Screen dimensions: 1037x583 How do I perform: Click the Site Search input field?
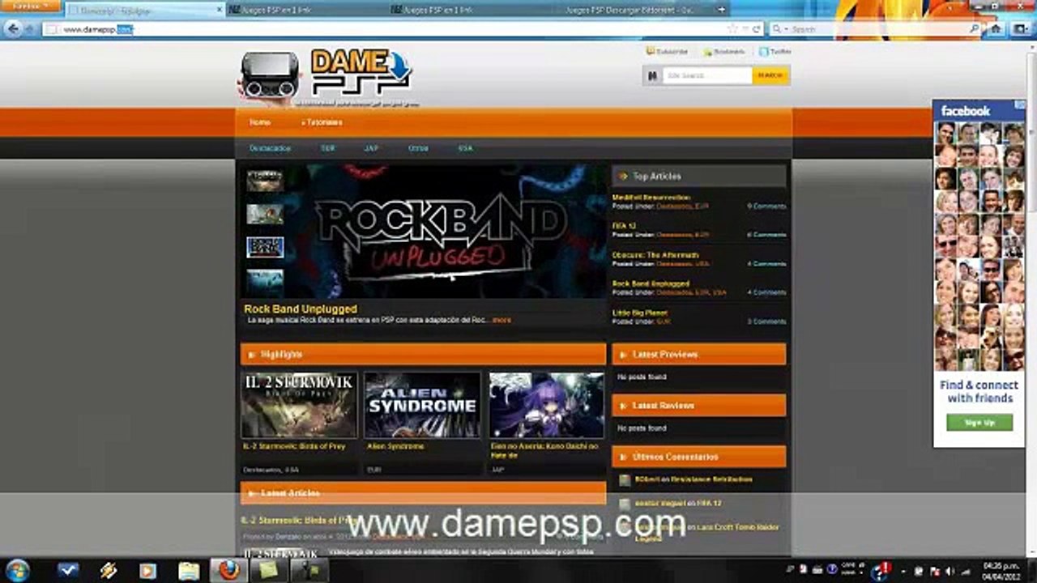point(707,75)
